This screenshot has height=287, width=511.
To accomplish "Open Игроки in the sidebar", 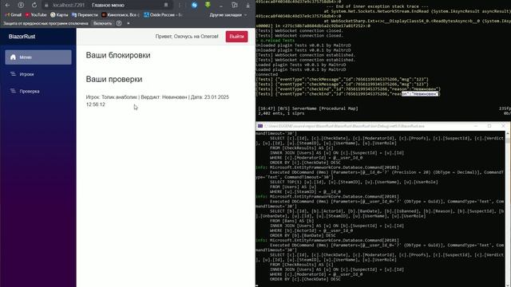I will [38, 74].
